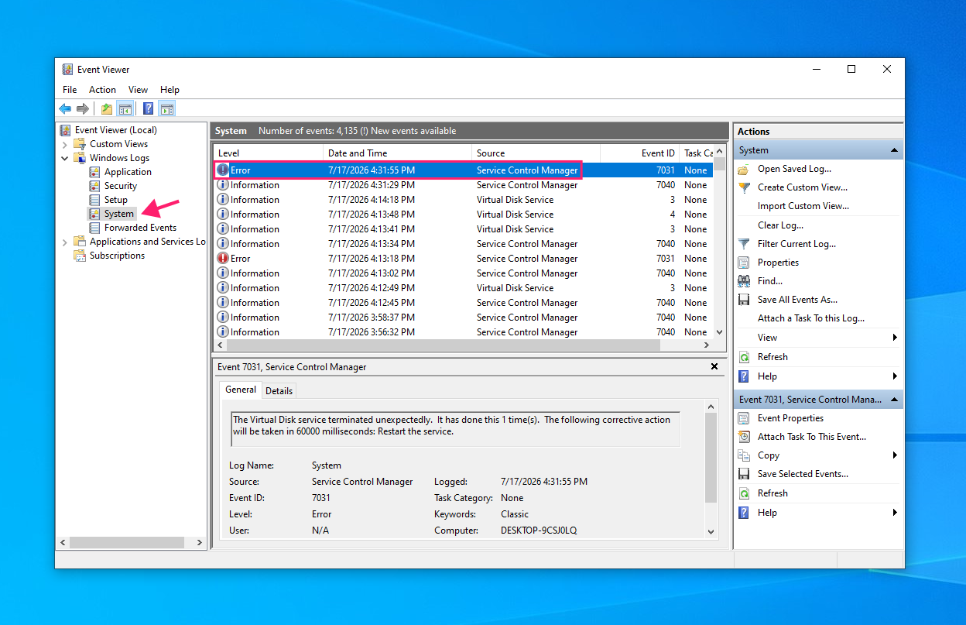Open the Help menu in menu bar
The height and width of the screenshot is (625, 966).
[170, 90]
